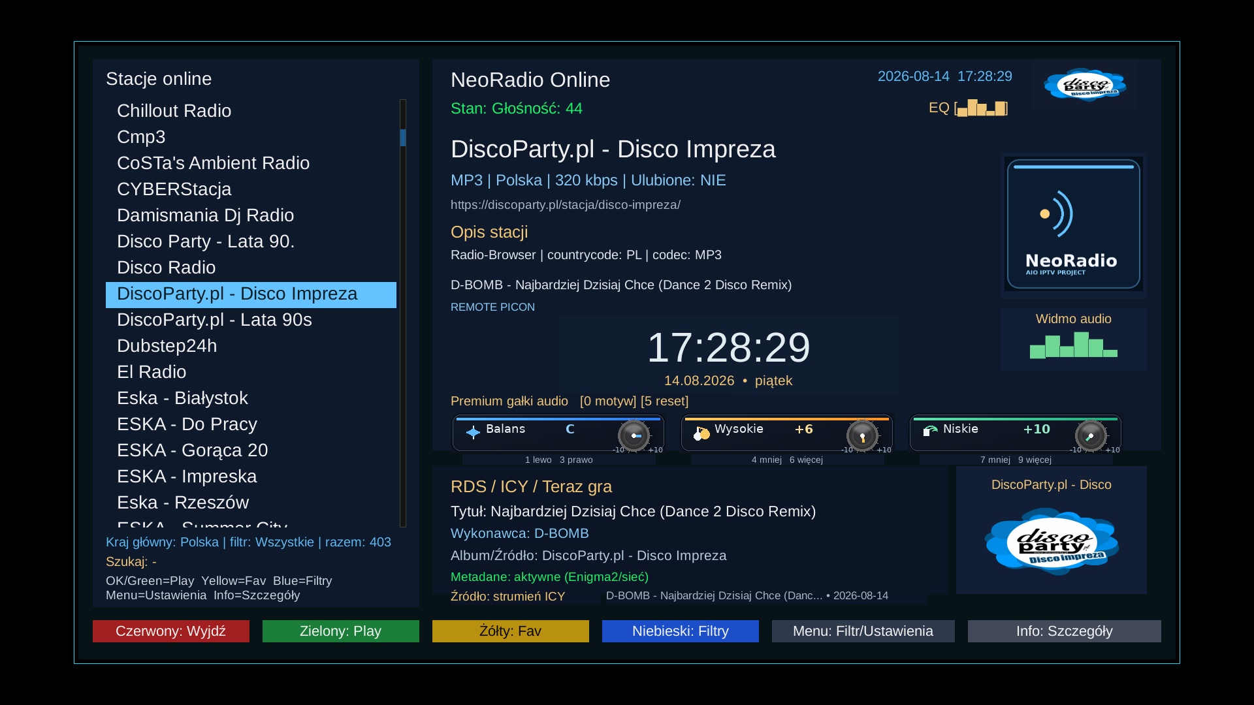Image resolution: width=1254 pixels, height=705 pixels.
Task: Click the Album/Źródło: DiscoParty.pl line
Action: (588, 556)
